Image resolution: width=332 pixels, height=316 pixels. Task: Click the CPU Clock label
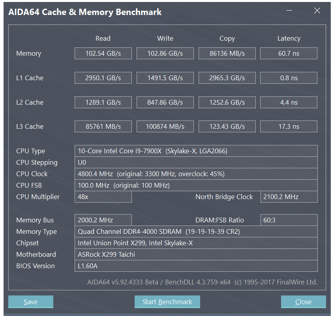tap(32, 174)
